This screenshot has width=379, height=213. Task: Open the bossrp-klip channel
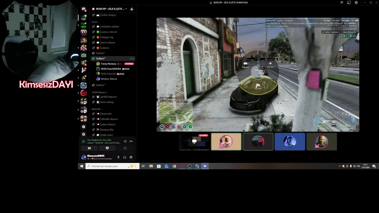point(113,130)
